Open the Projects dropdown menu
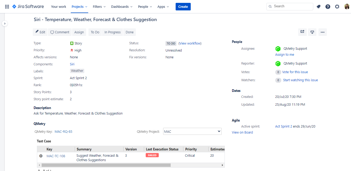Image resolution: width=351 pixels, height=171 pixels. (x=79, y=7)
